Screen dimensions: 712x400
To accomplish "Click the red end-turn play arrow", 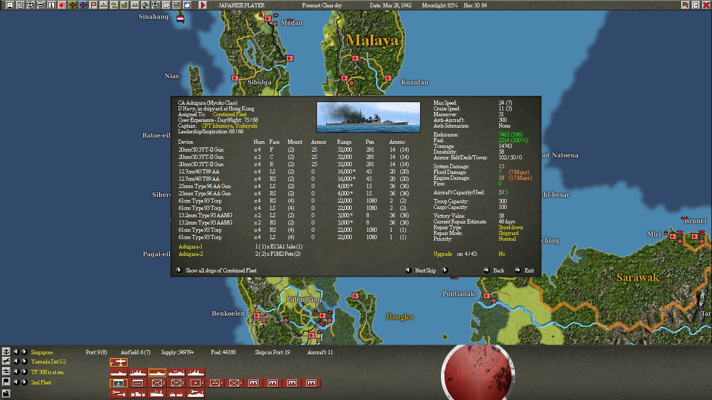I will (x=203, y=5).
